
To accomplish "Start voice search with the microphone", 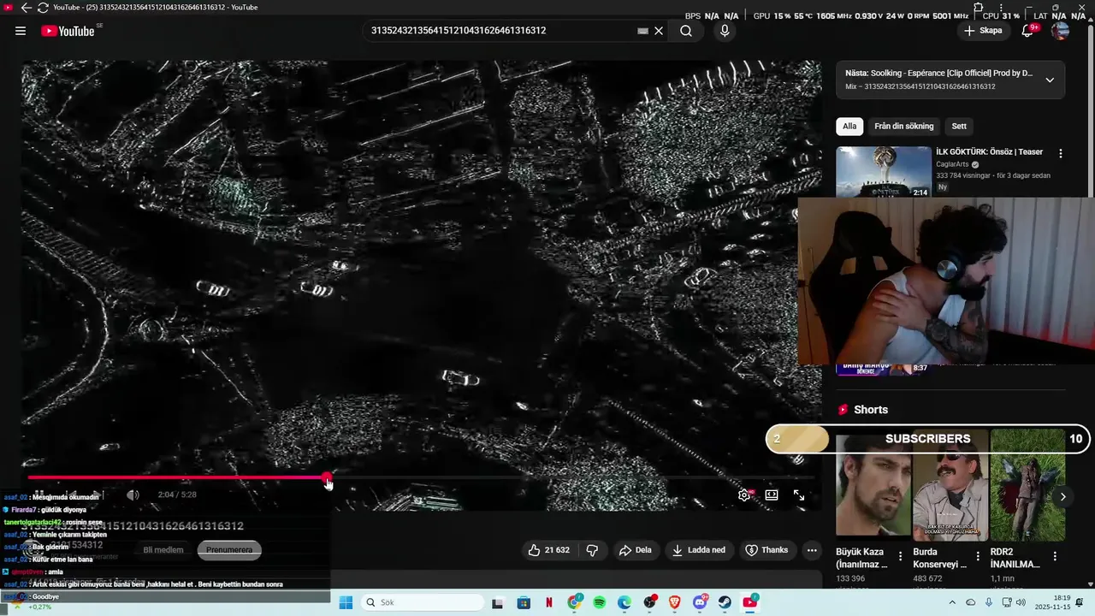I will (x=725, y=31).
